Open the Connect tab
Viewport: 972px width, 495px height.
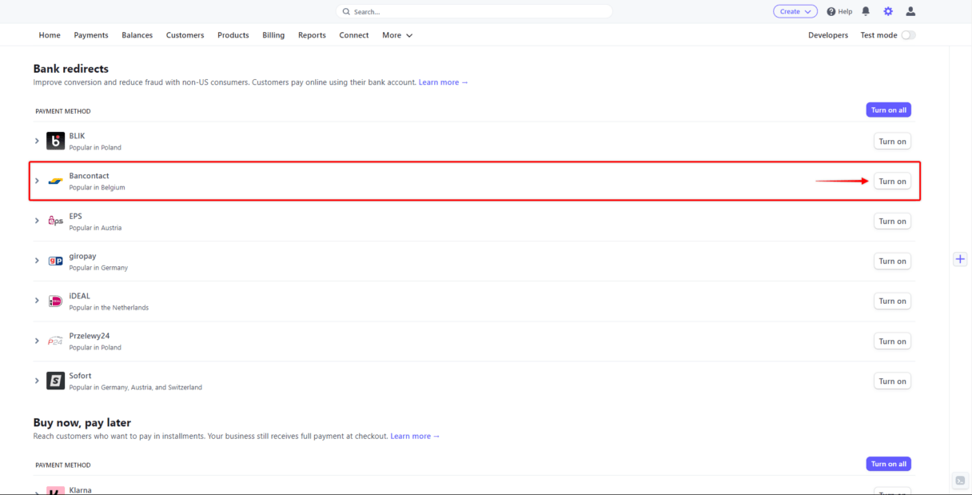click(354, 35)
